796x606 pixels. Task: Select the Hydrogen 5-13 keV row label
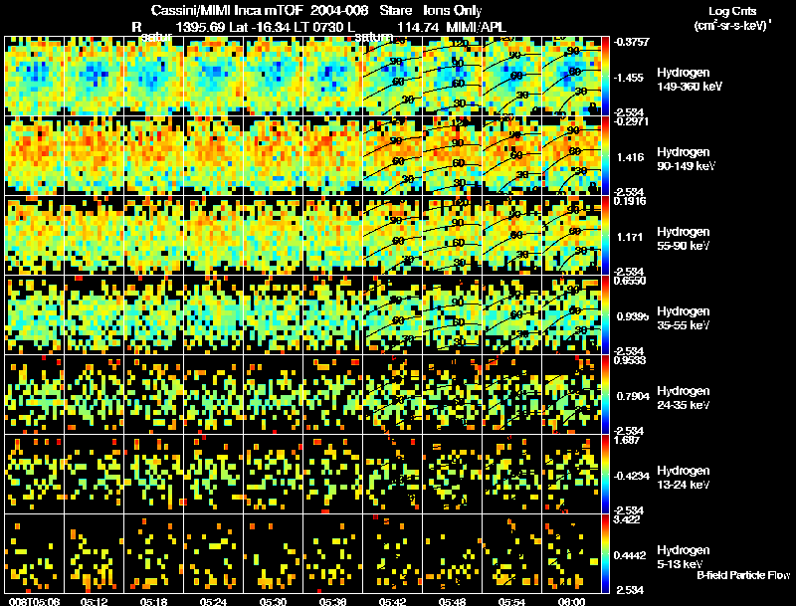(684, 557)
